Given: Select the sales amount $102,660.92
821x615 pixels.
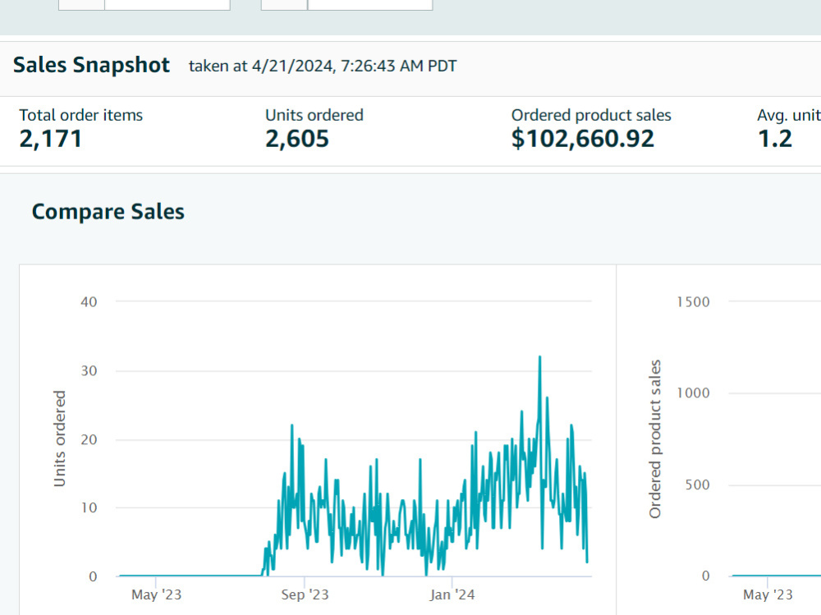Looking at the screenshot, I should [583, 139].
